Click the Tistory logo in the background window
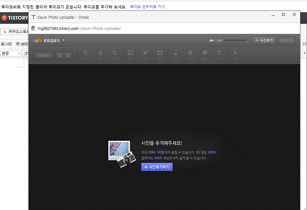Screen dimensions: 307x210 [x=15, y=18]
